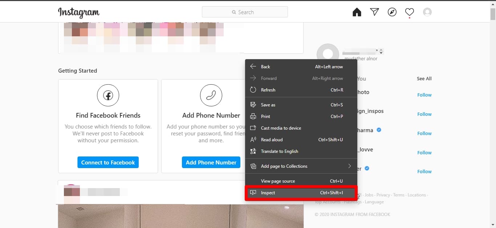Screen dimensions: 496x228
Task: Open Direct messages paper plane icon
Action: (x=374, y=12)
